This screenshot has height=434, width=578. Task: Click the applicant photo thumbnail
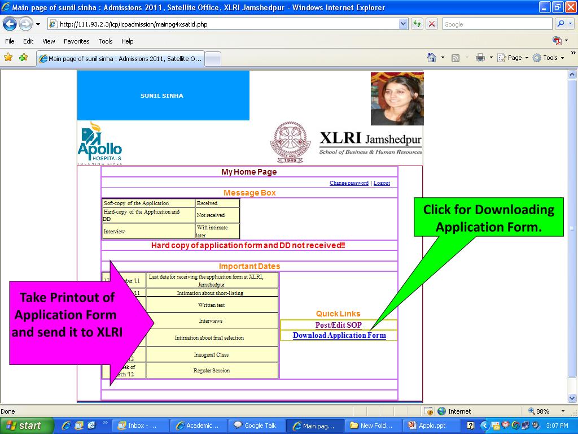click(397, 98)
